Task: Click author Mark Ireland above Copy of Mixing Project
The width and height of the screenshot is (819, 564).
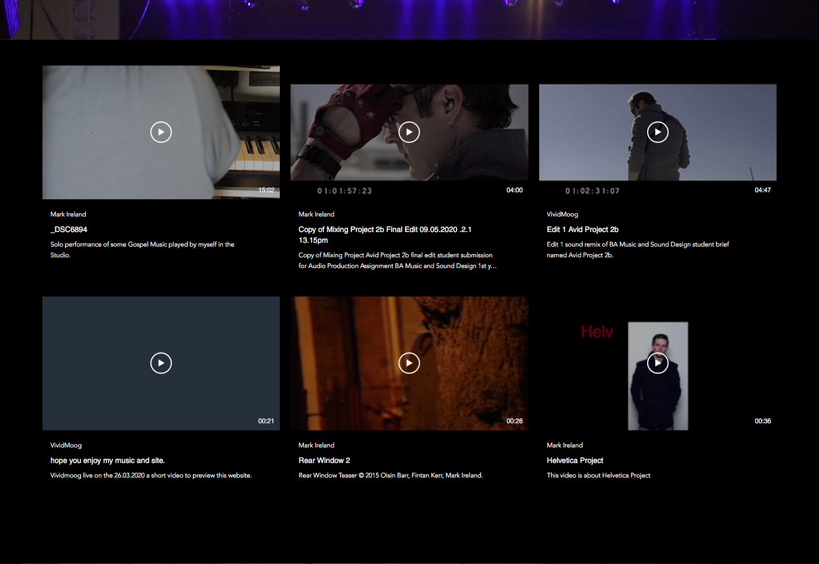Action: click(316, 214)
